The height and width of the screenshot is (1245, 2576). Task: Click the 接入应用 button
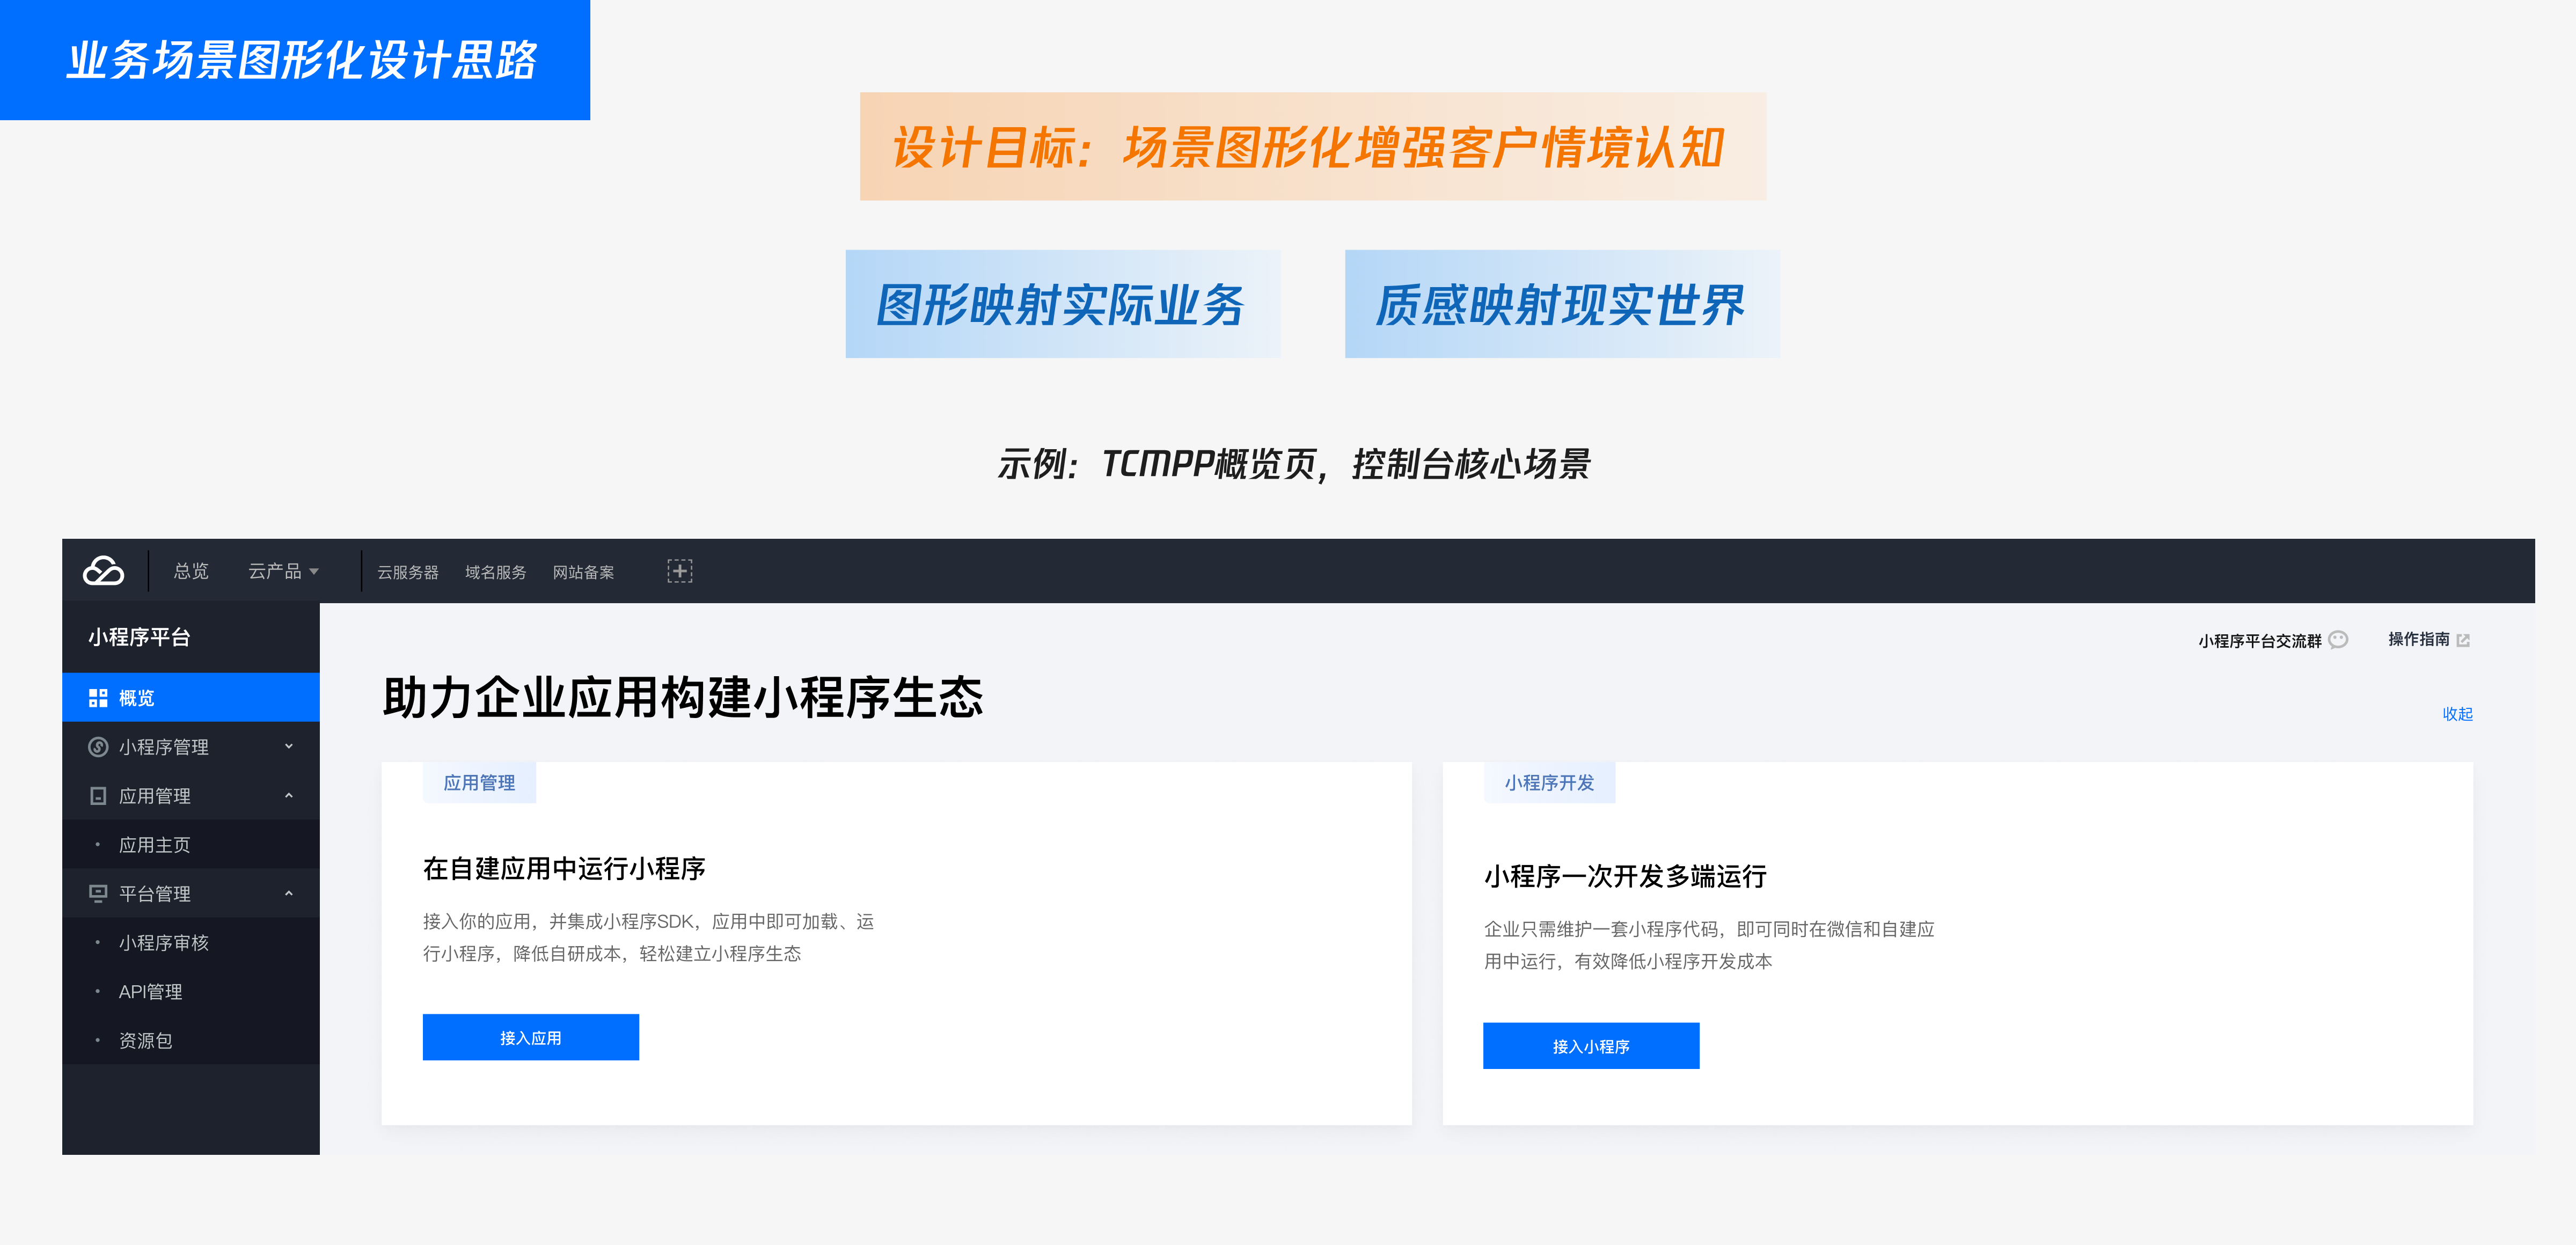click(x=530, y=1037)
